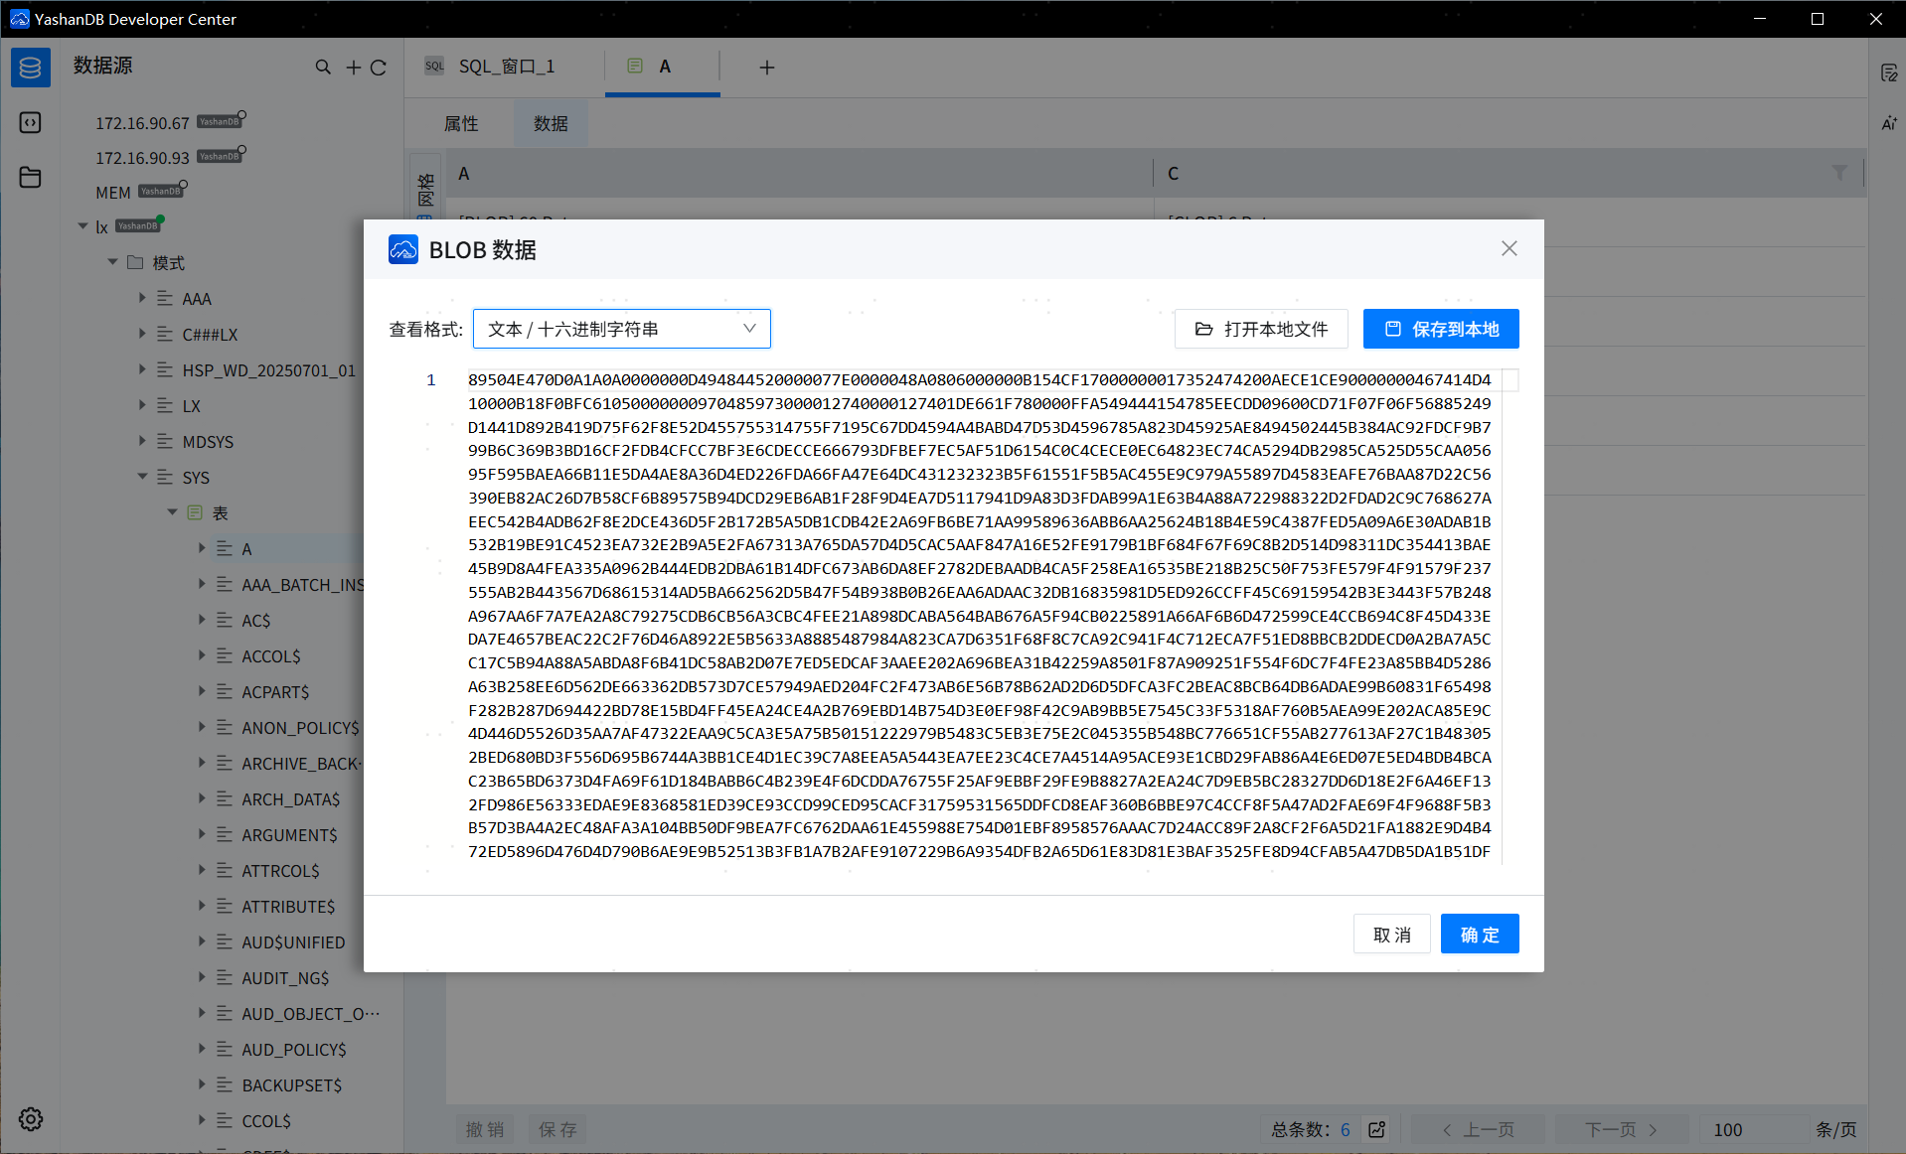Switch to the SQL_窗口_1 tab
Screen dimensions: 1906x1154
[x=505, y=67]
